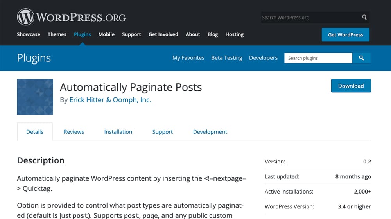Click the Active installations: label

(x=289, y=192)
